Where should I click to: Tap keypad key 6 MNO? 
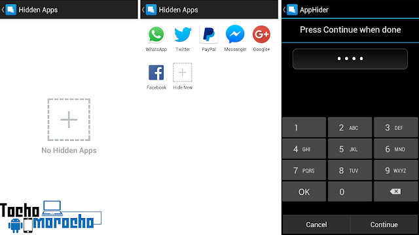[x=396, y=149]
